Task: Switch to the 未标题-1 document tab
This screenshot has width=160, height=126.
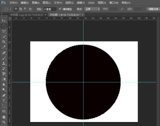Action: [65, 15]
